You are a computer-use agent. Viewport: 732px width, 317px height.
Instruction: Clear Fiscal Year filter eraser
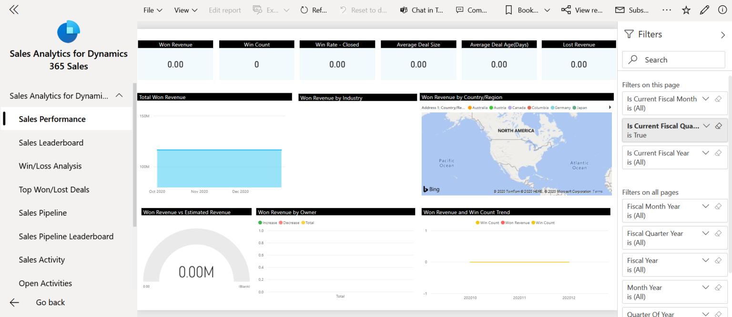[x=719, y=261]
